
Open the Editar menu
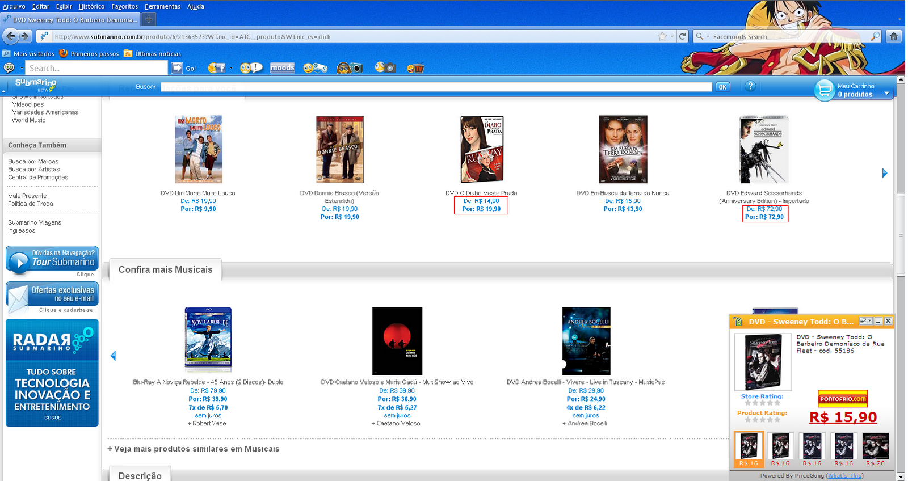(41, 6)
